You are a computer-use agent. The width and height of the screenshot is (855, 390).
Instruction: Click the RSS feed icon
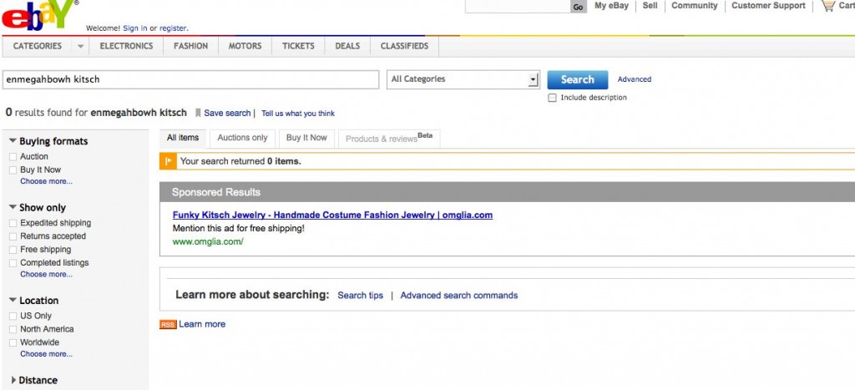click(168, 325)
